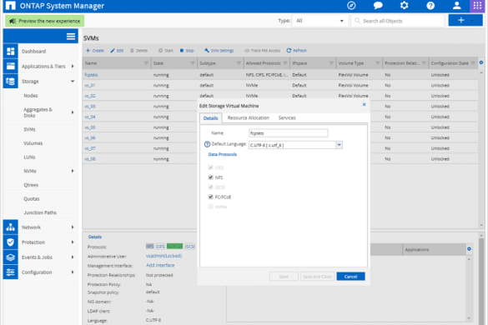Screen dimensions: 488x325
Task: Open the help question mark icon
Action: 430,6
